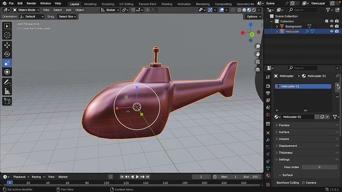Toggle the viewport gizmos button
The image size is (342, 192).
(210, 10)
